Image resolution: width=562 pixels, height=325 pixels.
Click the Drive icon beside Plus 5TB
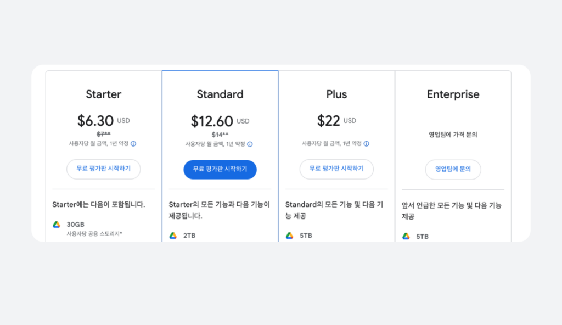289,236
